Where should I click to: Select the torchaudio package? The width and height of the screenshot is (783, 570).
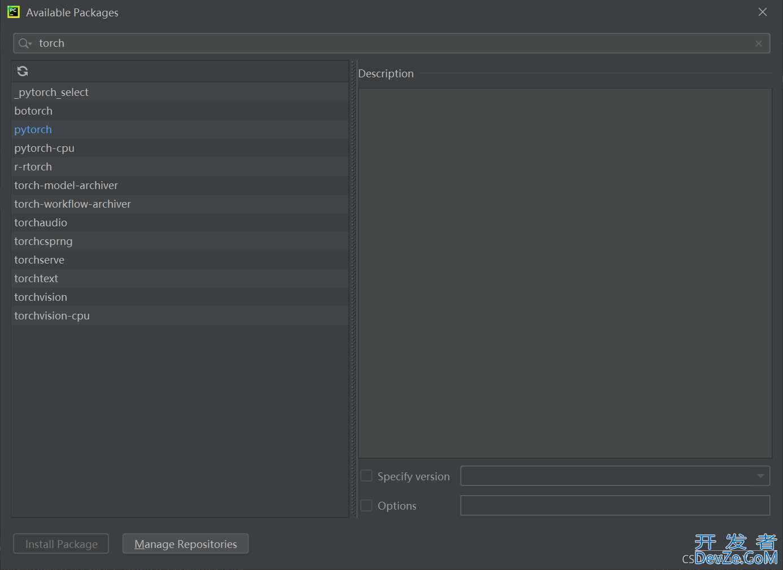pyautogui.click(x=180, y=222)
